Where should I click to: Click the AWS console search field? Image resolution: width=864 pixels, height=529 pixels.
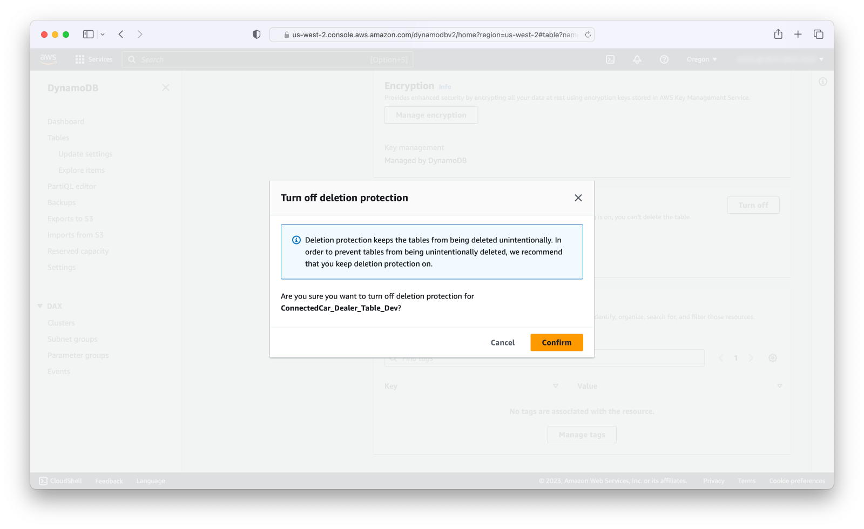coord(268,59)
